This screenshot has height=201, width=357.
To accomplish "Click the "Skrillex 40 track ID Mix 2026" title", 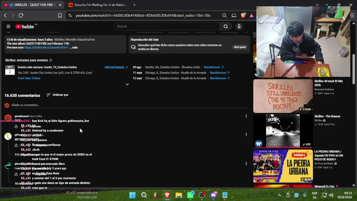I will tap(329, 83).
